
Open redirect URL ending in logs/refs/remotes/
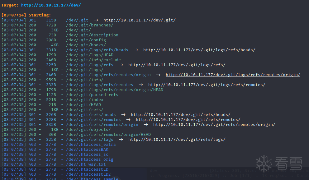click(207, 85)
